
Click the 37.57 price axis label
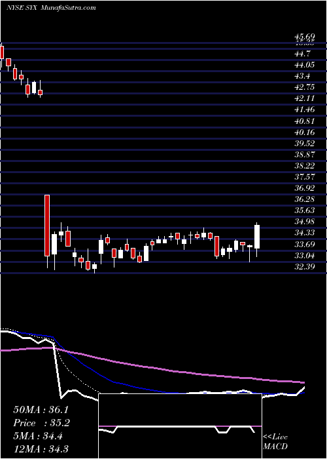305,177
